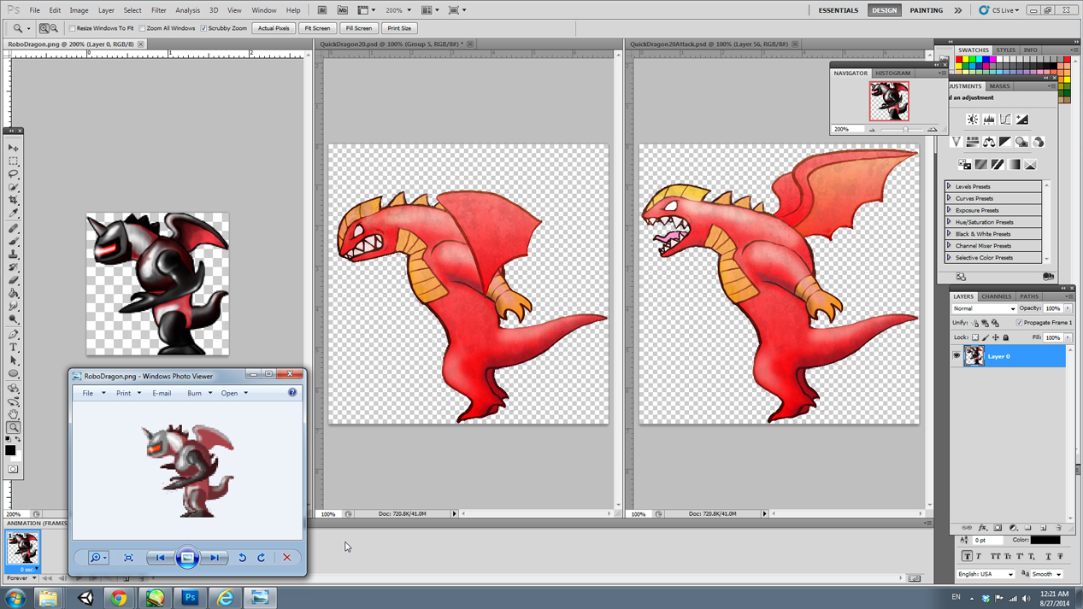Click Photo Viewer actual size icon
Viewport: 1083px width, 609px height.
click(128, 558)
